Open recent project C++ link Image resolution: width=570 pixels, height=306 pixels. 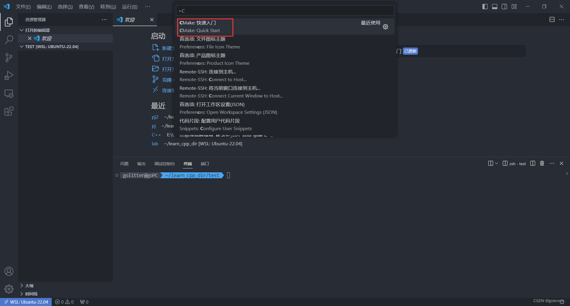pyautogui.click(x=156, y=135)
